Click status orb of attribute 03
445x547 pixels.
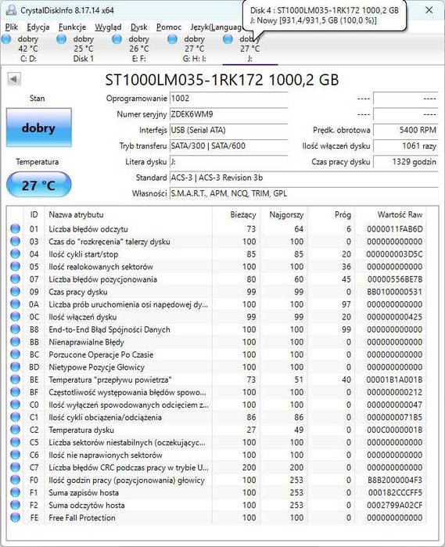click(15, 241)
